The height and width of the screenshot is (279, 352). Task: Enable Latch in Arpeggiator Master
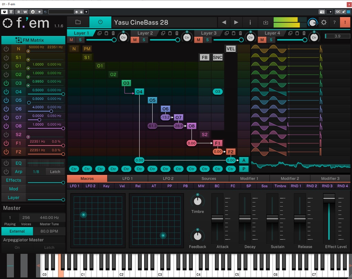[x=49, y=247]
